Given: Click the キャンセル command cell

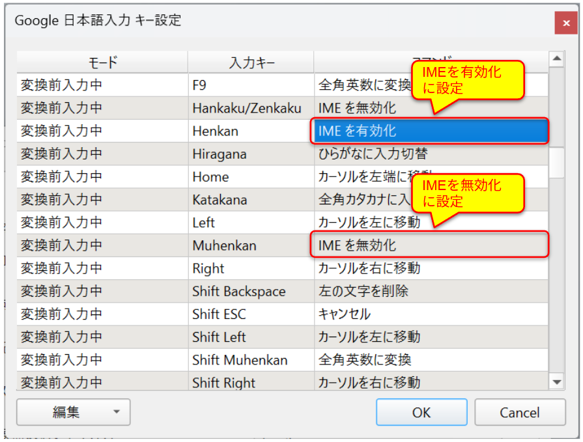Looking at the screenshot, I should click(x=431, y=314).
